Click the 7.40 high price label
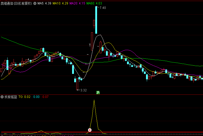 pyautogui.click(x=103, y=8)
